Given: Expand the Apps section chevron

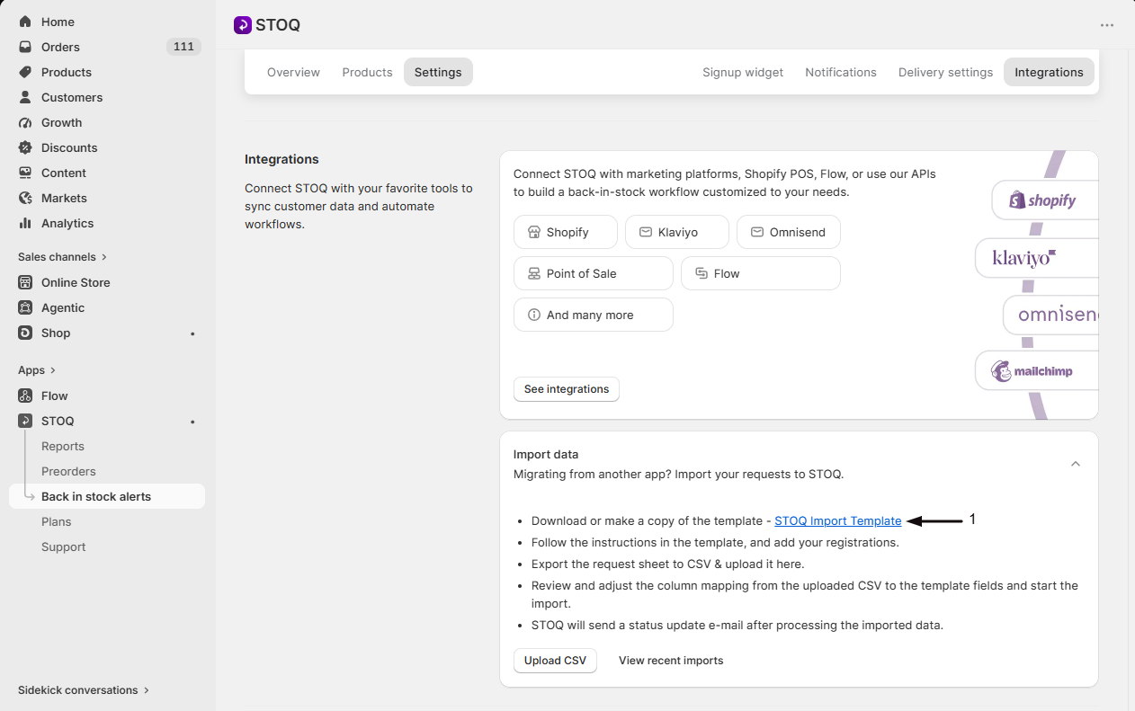Looking at the screenshot, I should point(53,370).
